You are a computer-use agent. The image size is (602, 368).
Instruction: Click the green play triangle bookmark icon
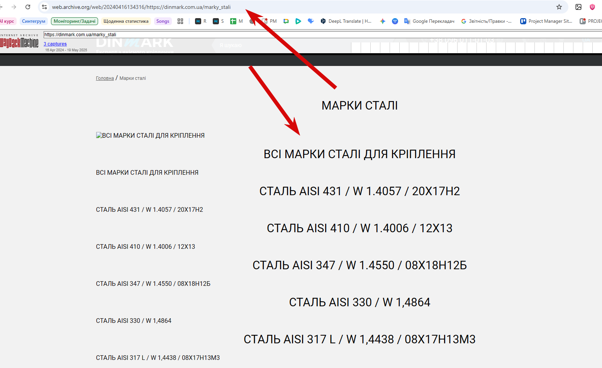click(x=298, y=21)
